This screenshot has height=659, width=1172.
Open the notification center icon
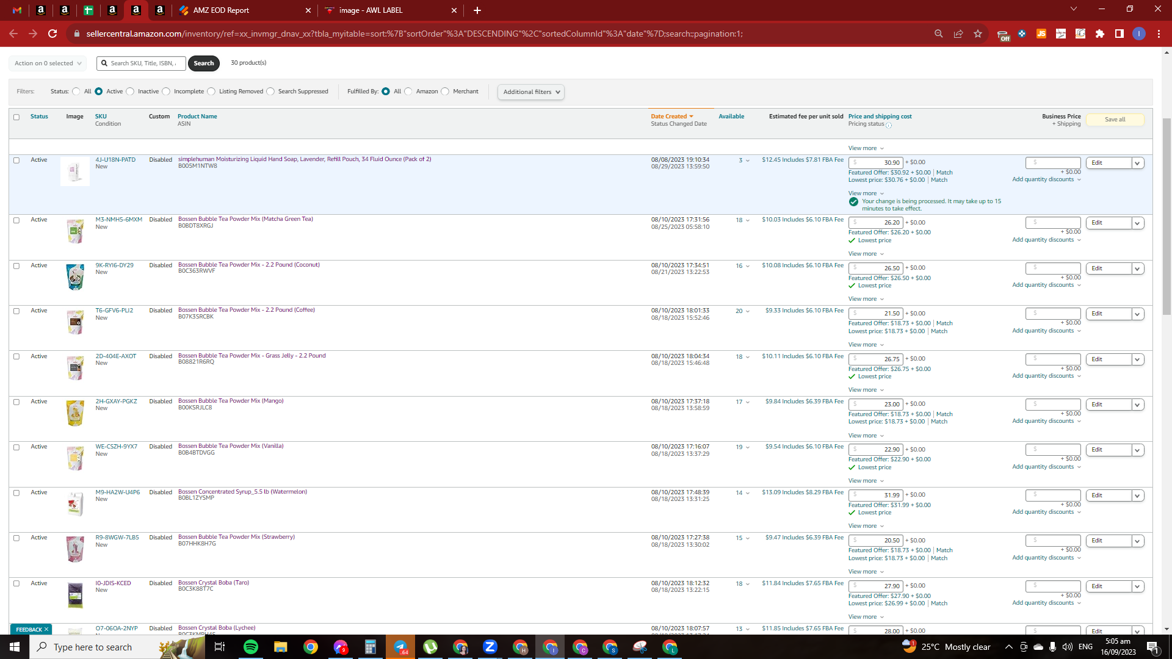[1153, 647]
